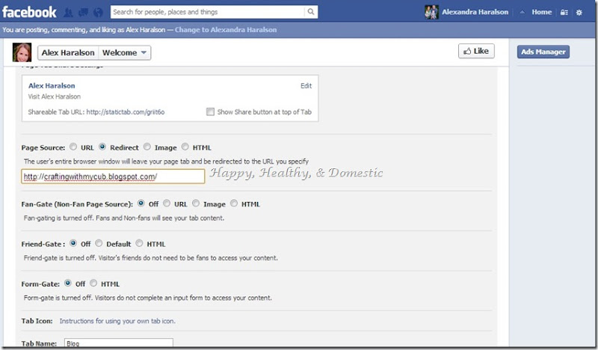Screen dimensions: 598x350
Task: Click the Alex Haralson page name button
Action: click(68, 52)
